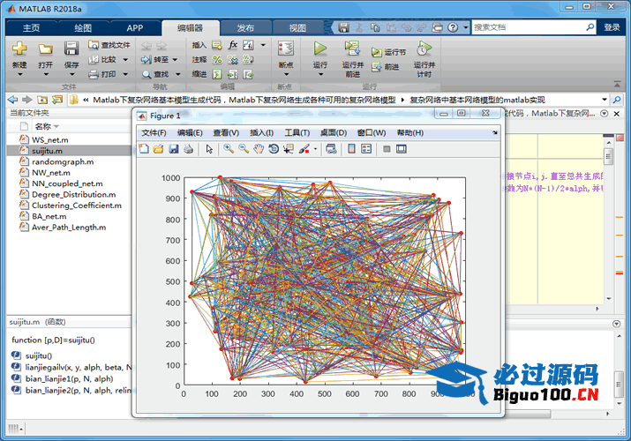Click Open File icon in Figure 1 toolbar
This screenshot has height=441, width=631.
pyautogui.click(x=159, y=149)
